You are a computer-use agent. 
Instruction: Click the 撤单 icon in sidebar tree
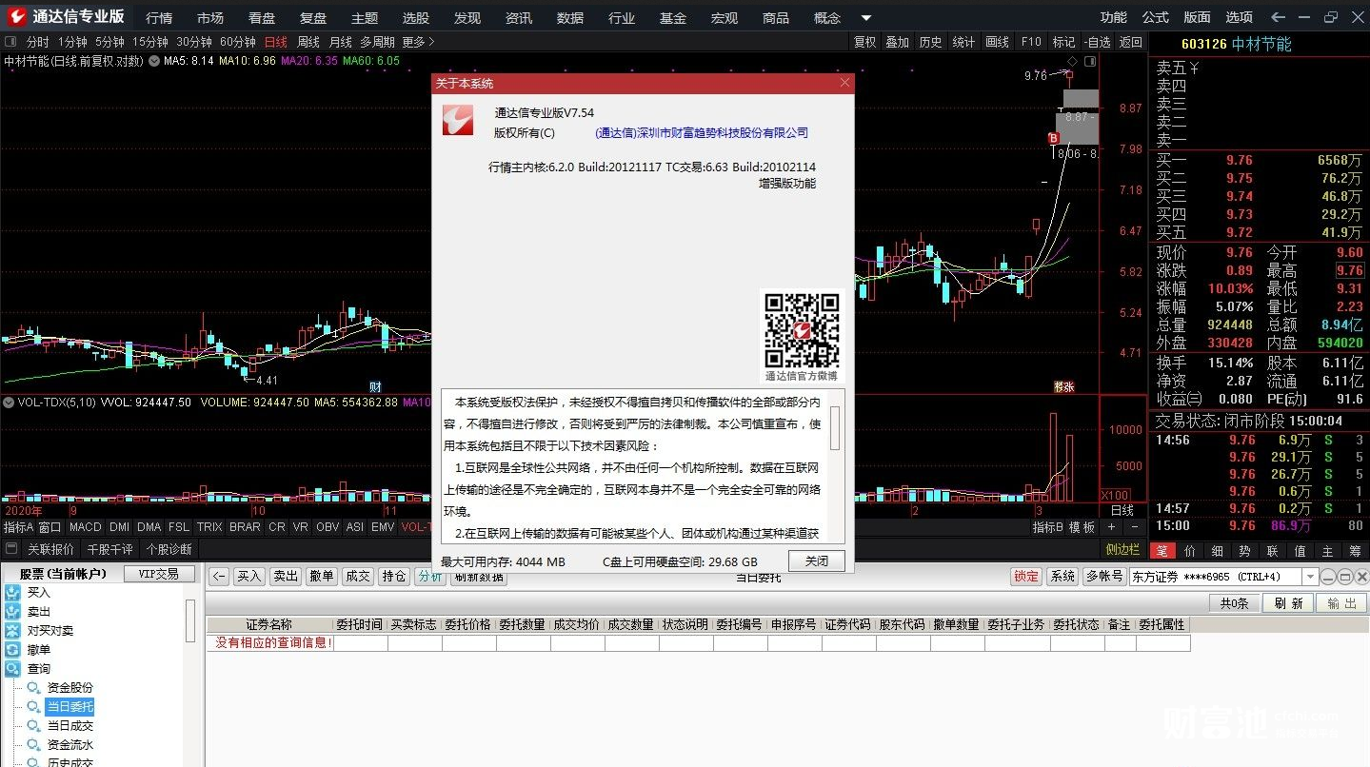(x=12, y=650)
